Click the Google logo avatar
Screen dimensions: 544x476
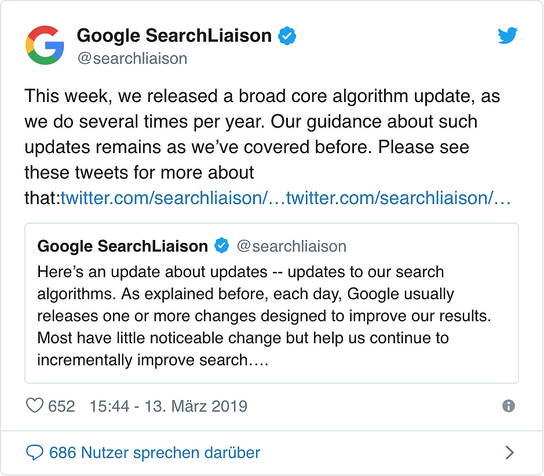coord(45,45)
